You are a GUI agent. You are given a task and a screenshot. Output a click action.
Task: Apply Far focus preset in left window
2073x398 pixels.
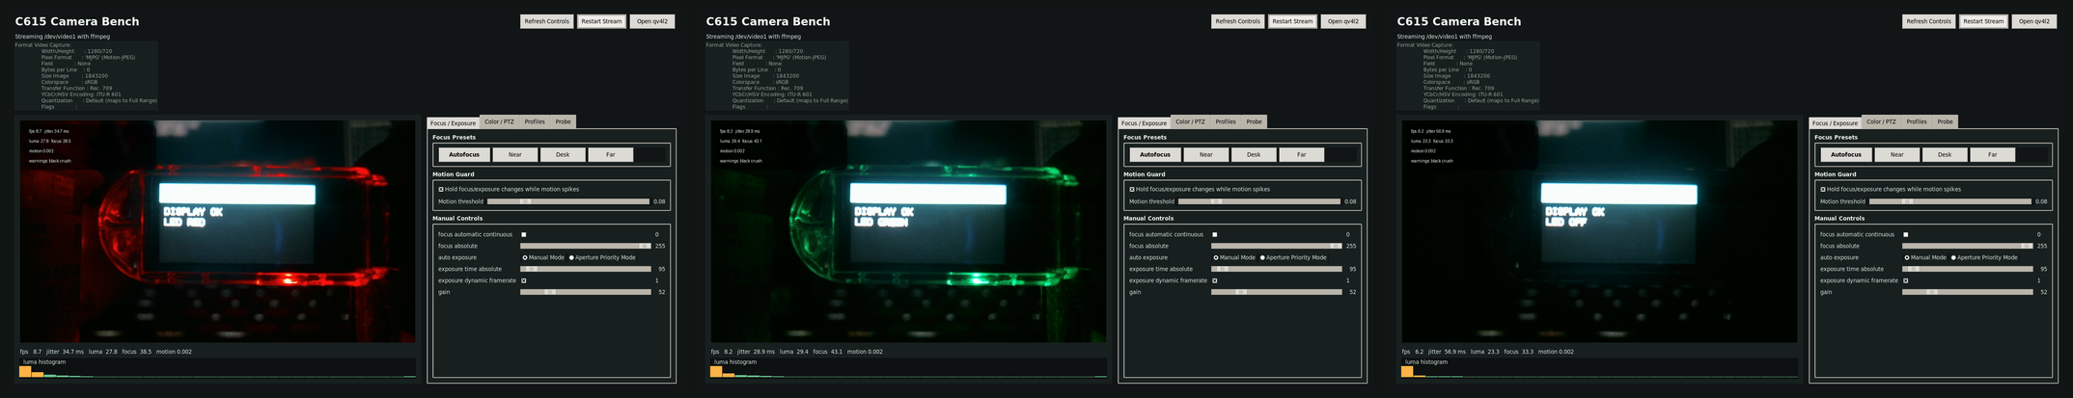tap(611, 154)
